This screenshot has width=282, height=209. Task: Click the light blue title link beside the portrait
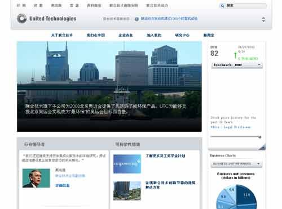[70, 176]
